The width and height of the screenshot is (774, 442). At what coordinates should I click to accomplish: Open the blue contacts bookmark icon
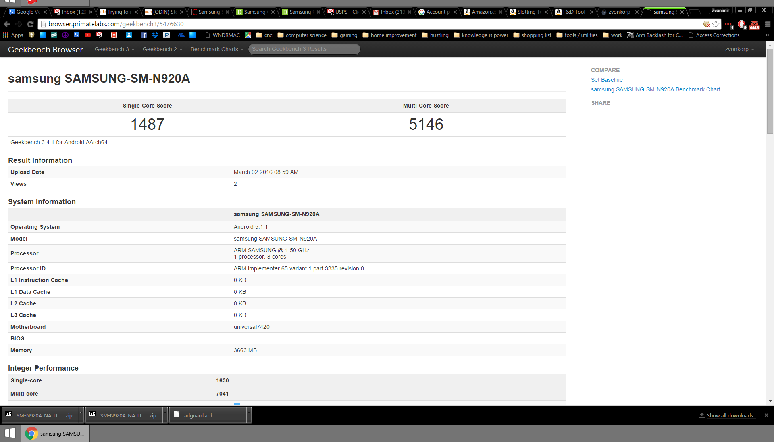(x=129, y=35)
